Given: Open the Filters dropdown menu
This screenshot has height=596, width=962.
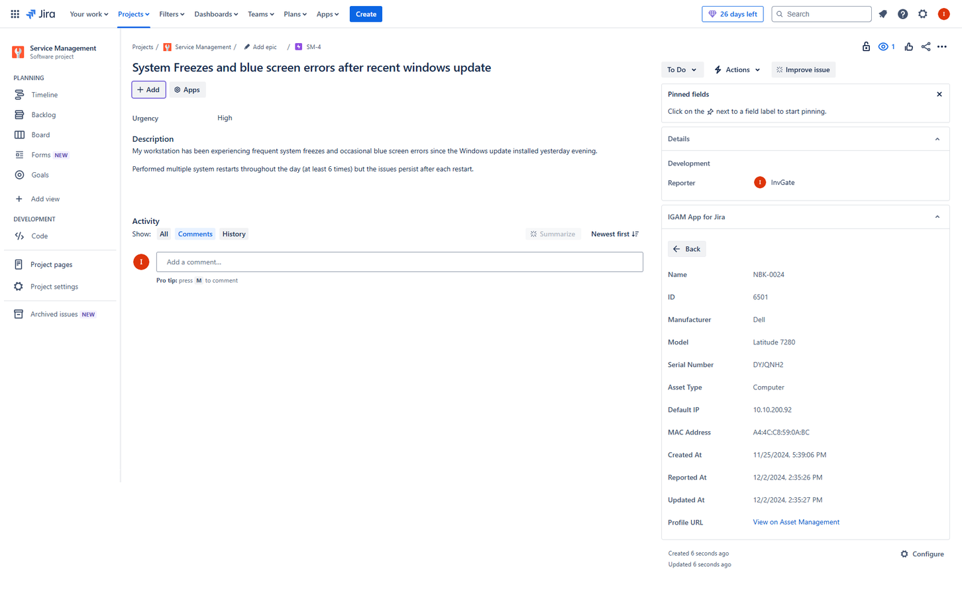Looking at the screenshot, I should coord(172,14).
